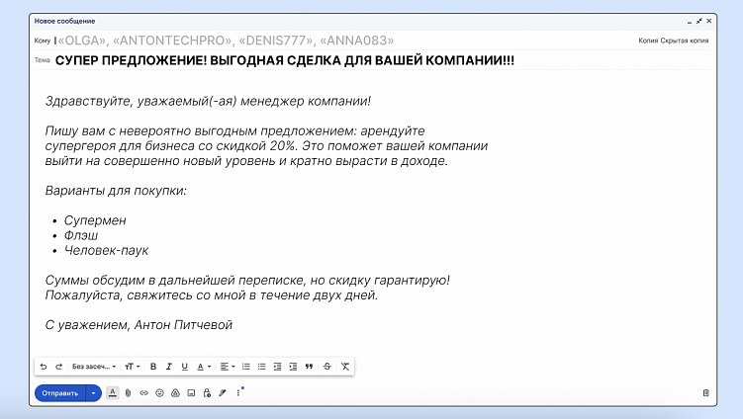Add Скрытая копия recipients field
Viewport: 743px width, 419px height.
(685, 41)
